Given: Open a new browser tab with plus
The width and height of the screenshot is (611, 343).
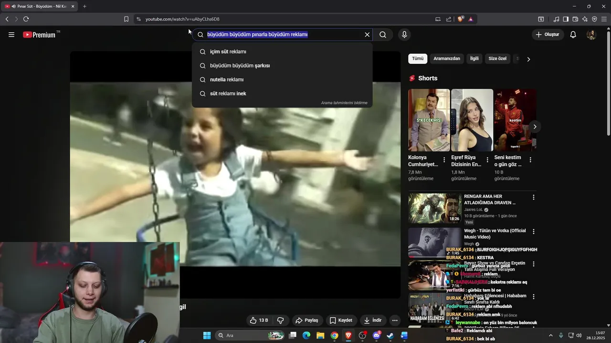Looking at the screenshot, I should pos(84,6).
